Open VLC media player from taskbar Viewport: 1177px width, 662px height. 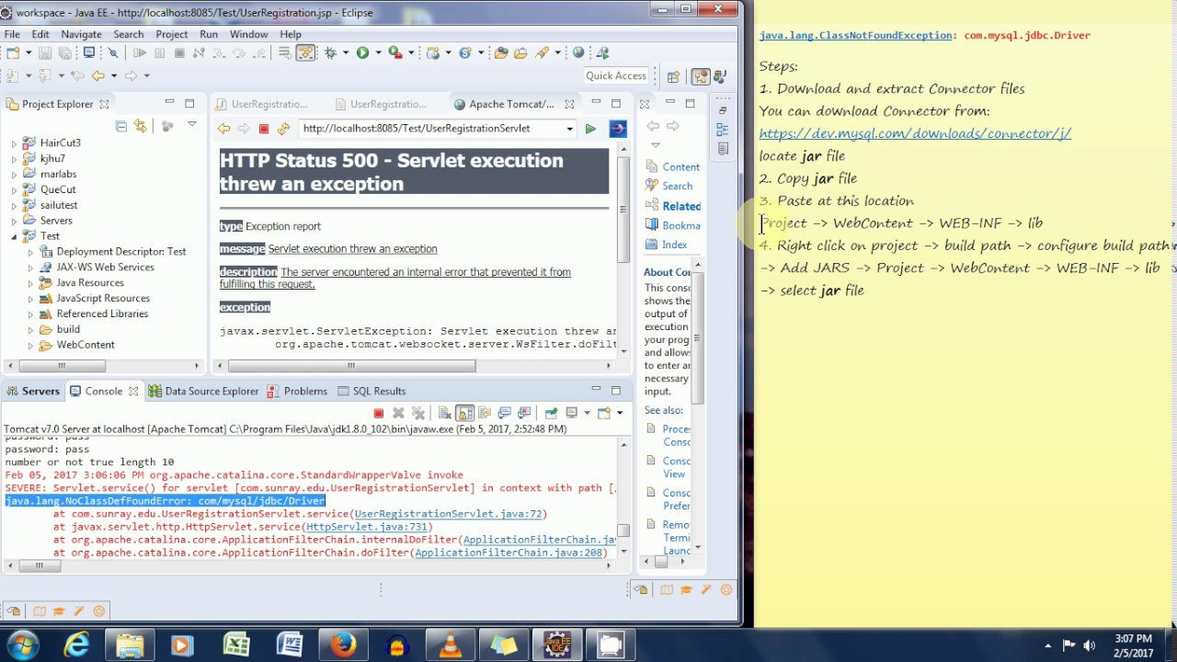tap(451, 645)
